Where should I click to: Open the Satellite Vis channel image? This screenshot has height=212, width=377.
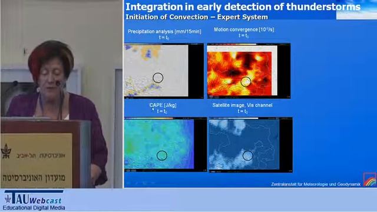click(x=250, y=145)
